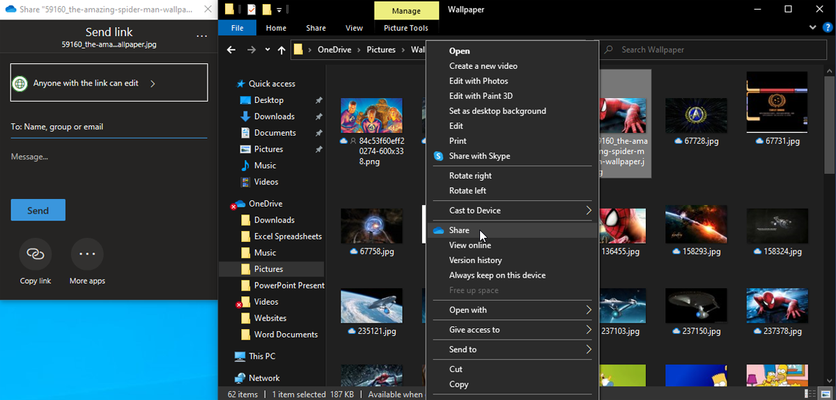Click the Manage contextual tab
Image resolution: width=836 pixels, height=400 pixels.
pos(406,10)
